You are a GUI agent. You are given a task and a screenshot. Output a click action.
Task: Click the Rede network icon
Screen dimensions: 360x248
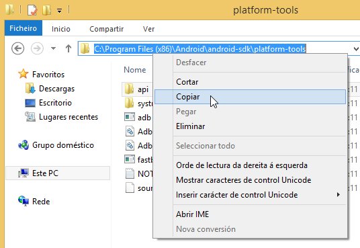point(24,201)
